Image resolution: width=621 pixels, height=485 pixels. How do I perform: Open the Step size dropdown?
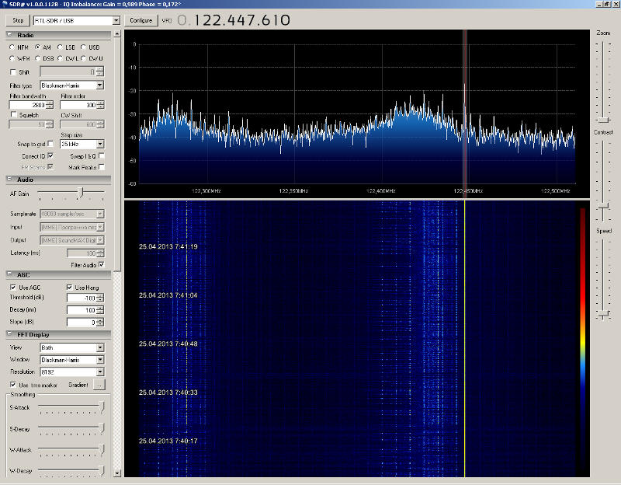pyautogui.click(x=100, y=144)
